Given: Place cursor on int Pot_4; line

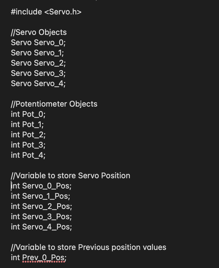Looking at the screenshot, I should [x=28, y=155].
